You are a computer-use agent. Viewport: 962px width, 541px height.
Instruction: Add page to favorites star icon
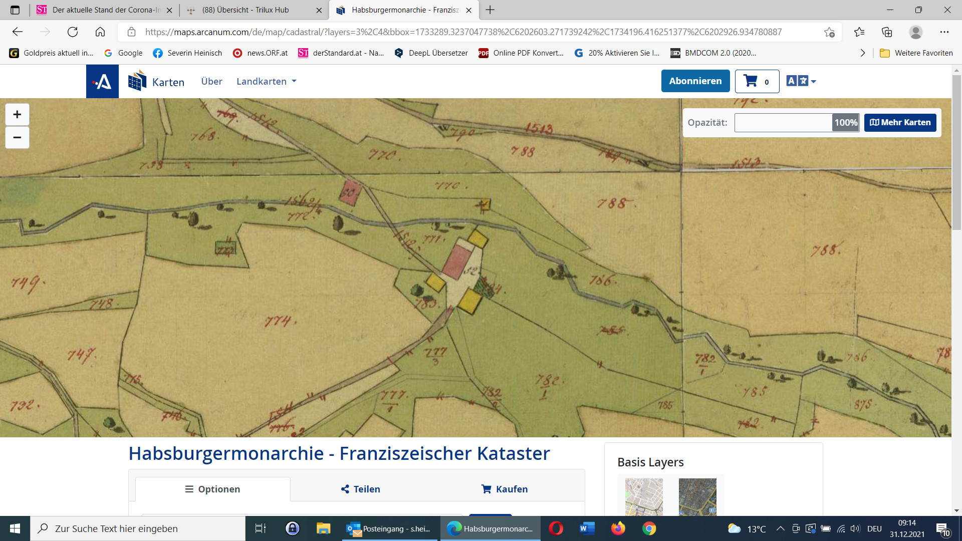tap(829, 32)
